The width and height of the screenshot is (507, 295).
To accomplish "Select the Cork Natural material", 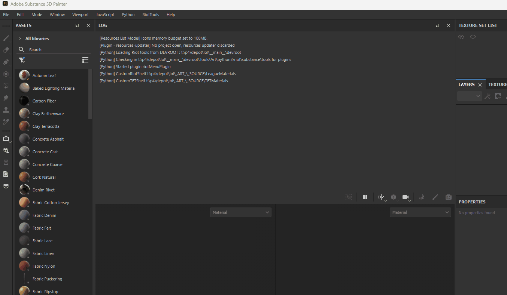I will 52,177.
